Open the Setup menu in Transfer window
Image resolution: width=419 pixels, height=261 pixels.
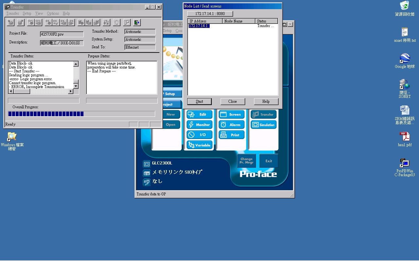click(x=27, y=13)
